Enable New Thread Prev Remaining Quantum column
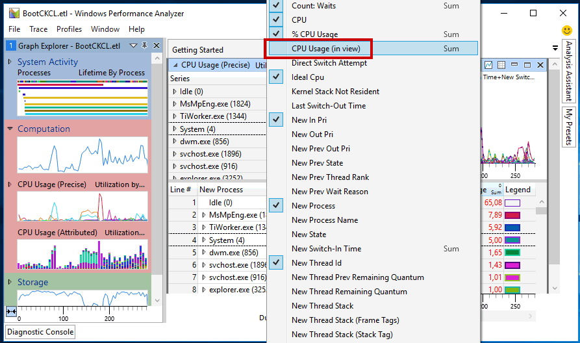 pos(357,277)
